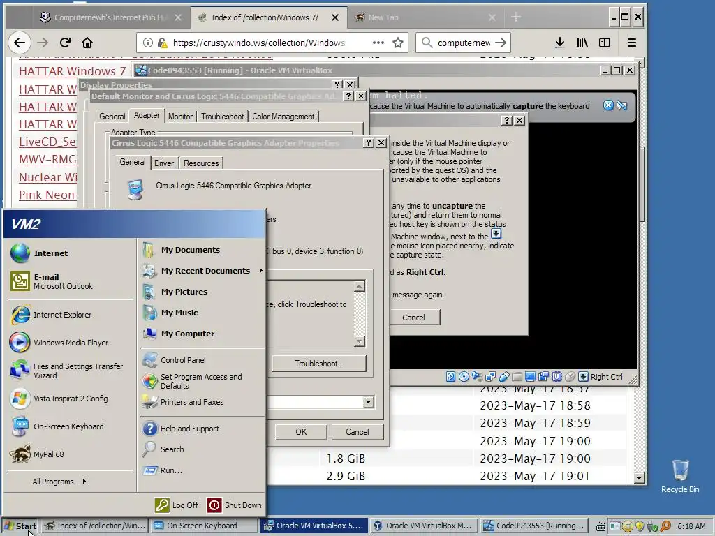Open Control Panel
This screenshot has width=715, height=536.
click(202, 360)
